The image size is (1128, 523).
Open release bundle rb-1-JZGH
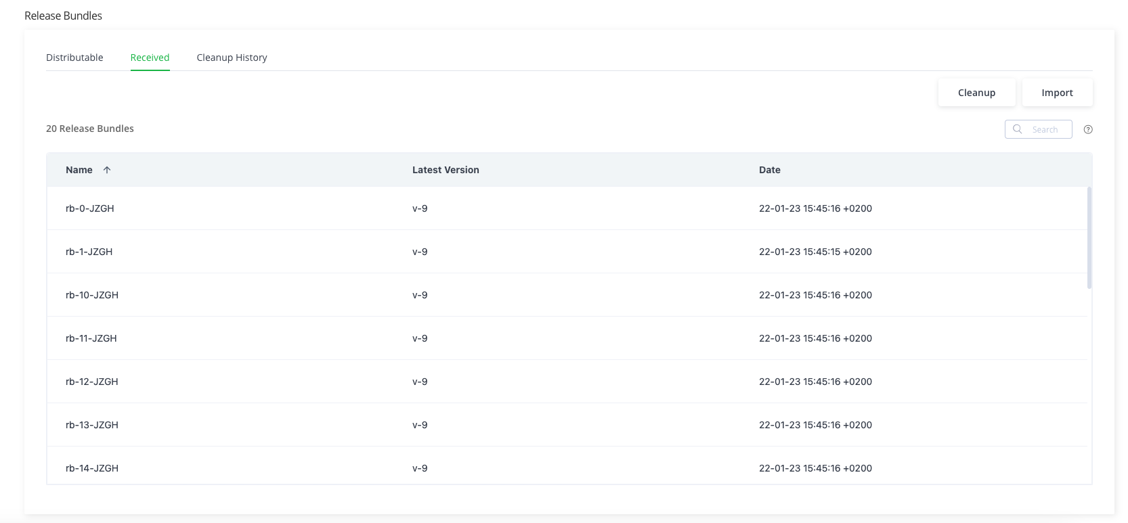tap(89, 252)
